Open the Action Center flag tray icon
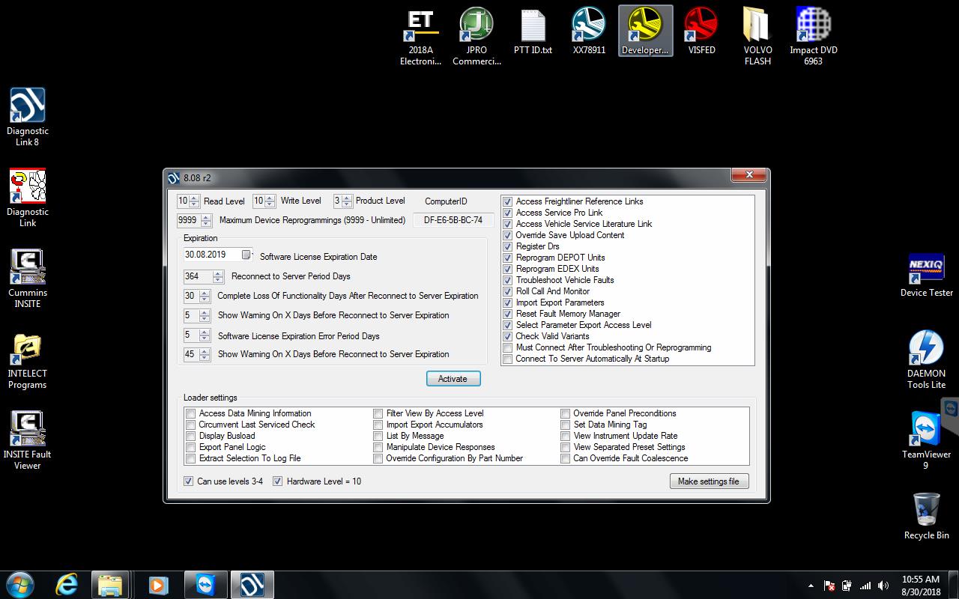959x599 pixels. point(829,586)
